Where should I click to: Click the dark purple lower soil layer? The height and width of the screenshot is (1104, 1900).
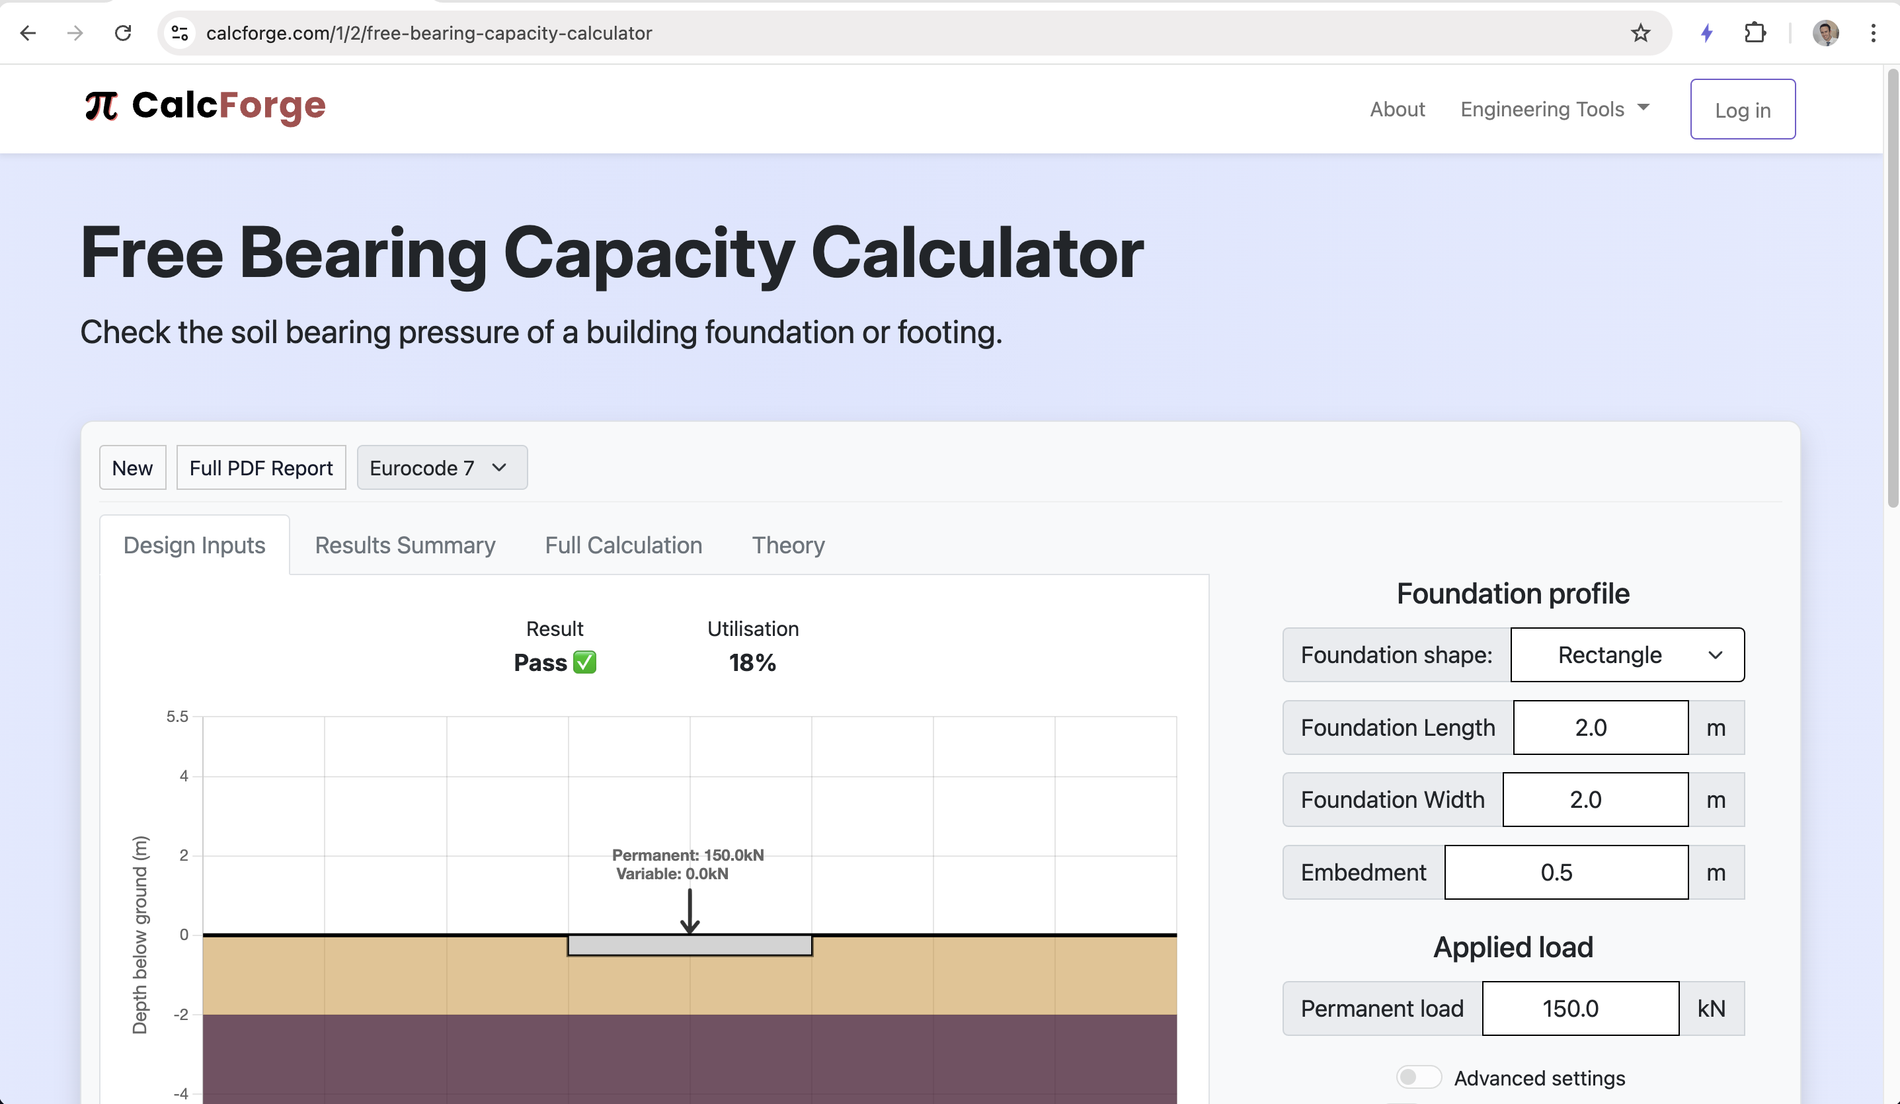click(x=690, y=1059)
